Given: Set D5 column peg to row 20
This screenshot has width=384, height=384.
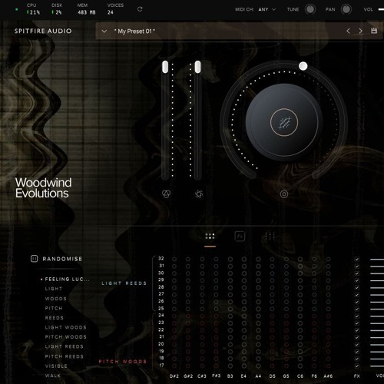Looking at the screenshot, I should tap(272, 345).
